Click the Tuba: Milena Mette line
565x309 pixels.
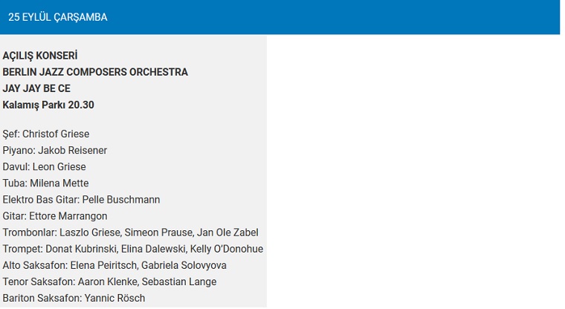pos(45,183)
